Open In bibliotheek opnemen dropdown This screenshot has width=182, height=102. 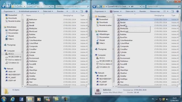pyautogui.click(x=29, y=11)
